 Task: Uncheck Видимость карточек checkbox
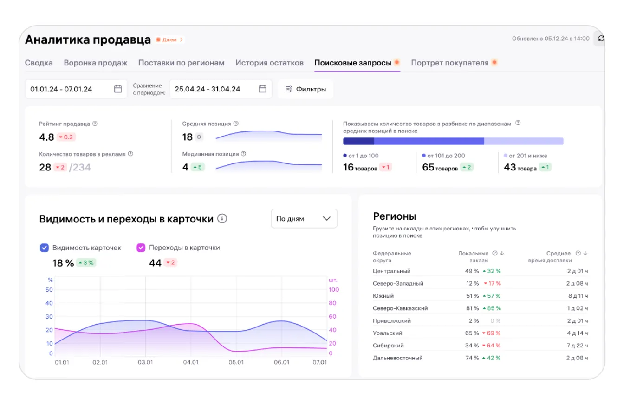45,248
